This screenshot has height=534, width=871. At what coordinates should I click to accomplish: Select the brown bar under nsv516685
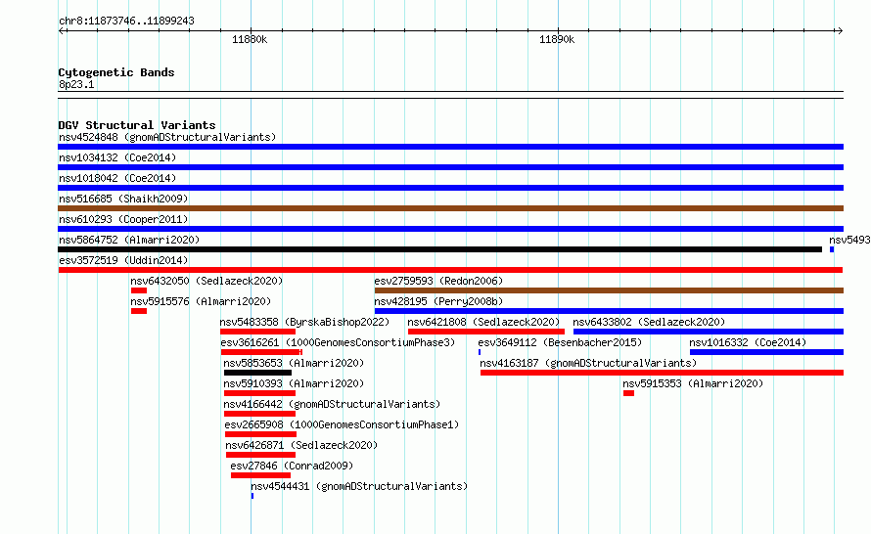(x=450, y=208)
